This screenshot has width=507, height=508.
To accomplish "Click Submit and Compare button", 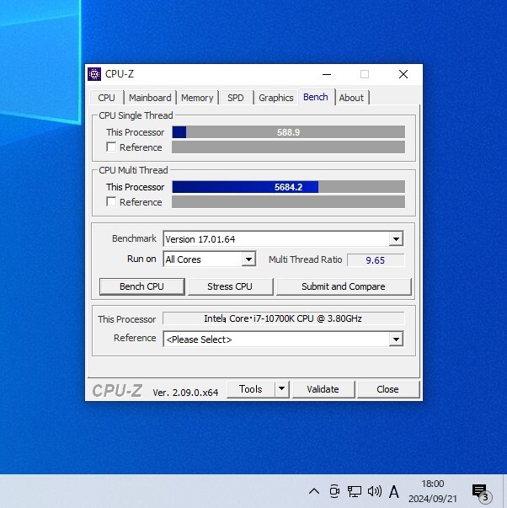I will (344, 286).
